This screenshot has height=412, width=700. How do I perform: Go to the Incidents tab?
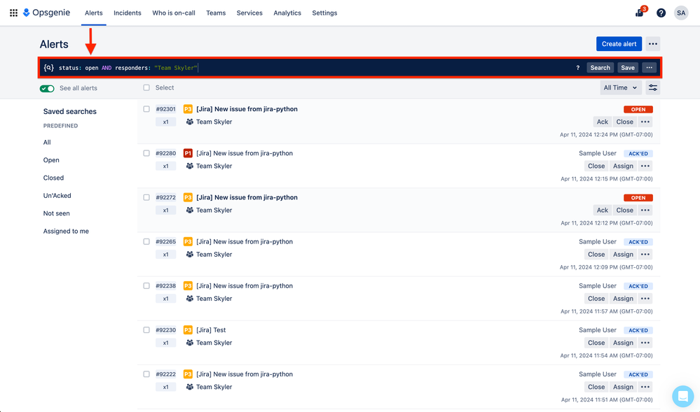point(128,13)
